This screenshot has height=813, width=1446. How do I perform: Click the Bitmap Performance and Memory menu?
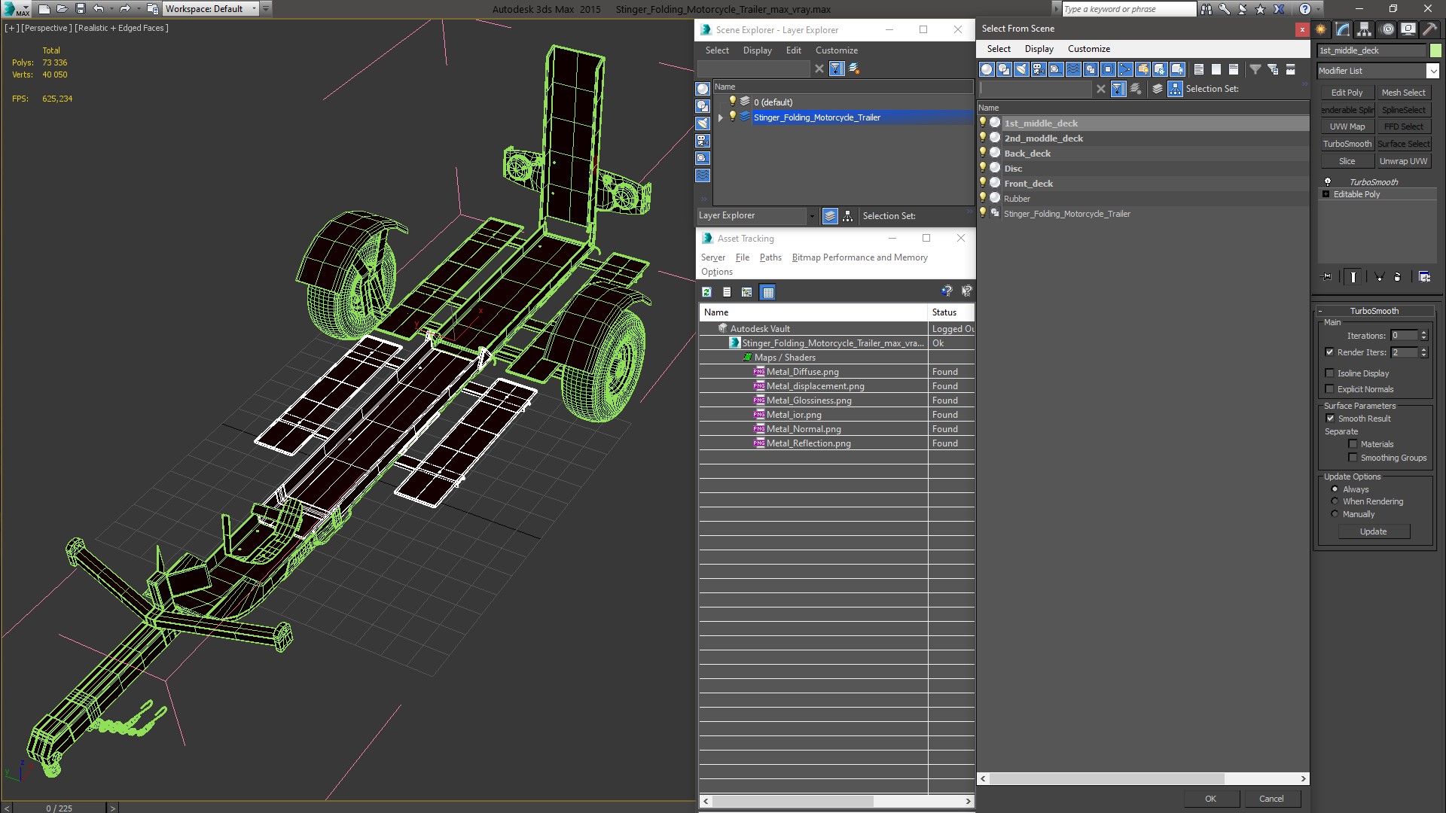pyautogui.click(x=859, y=257)
